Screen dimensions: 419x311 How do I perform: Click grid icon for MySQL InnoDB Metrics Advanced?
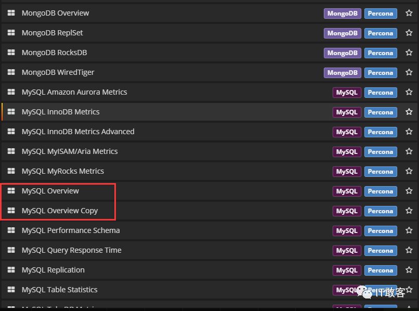11,132
